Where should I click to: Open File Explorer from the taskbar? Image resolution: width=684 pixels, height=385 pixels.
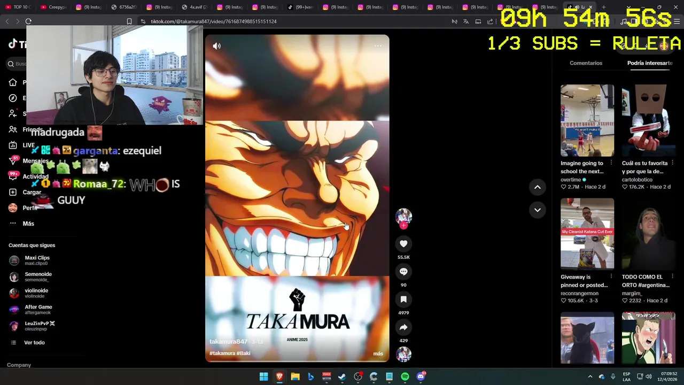click(x=295, y=376)
